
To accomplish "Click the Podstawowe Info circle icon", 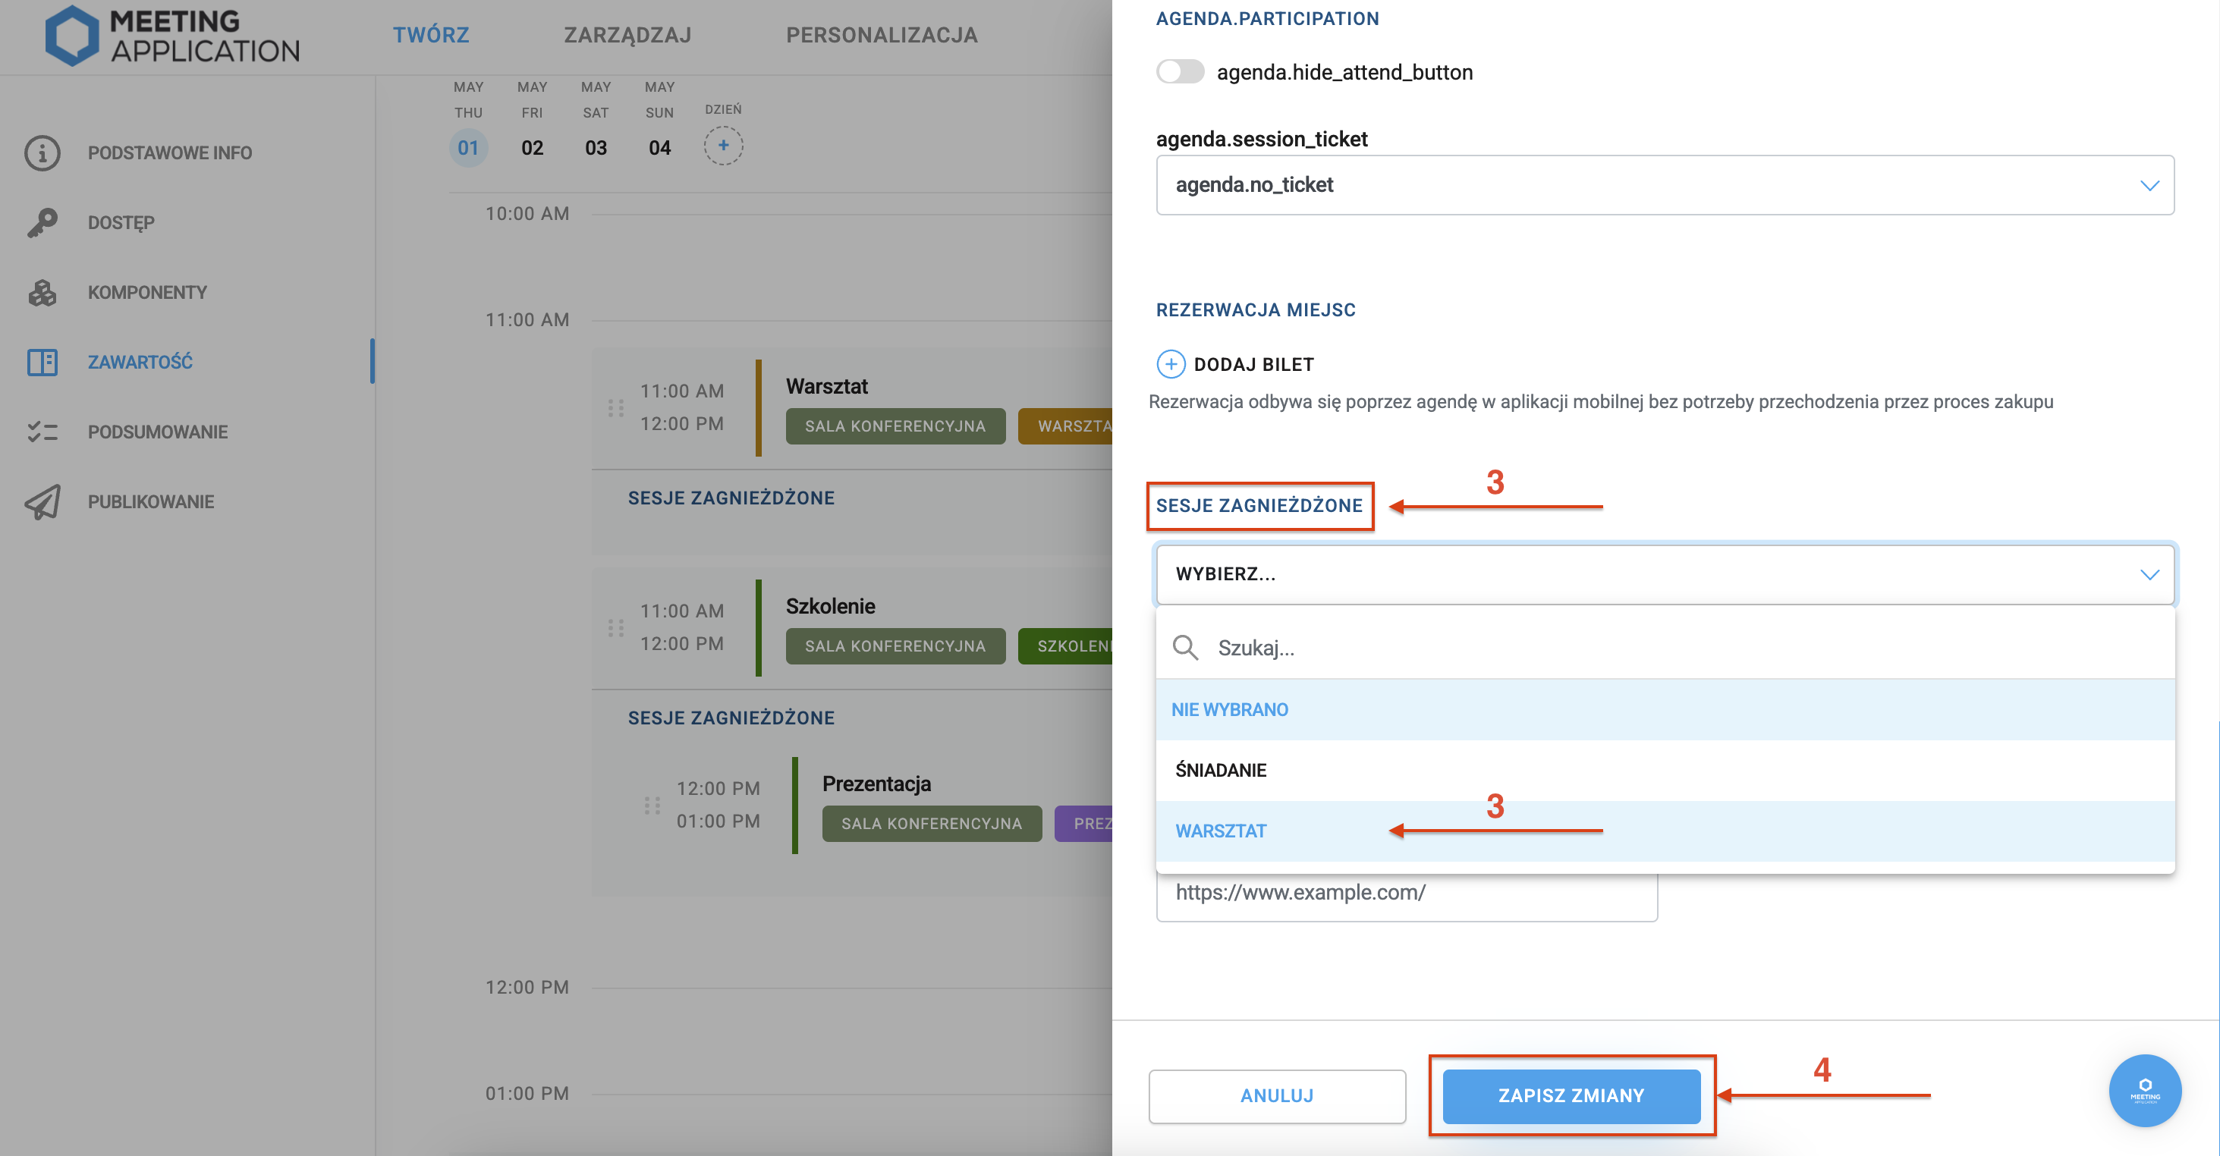I will (42, 152).
